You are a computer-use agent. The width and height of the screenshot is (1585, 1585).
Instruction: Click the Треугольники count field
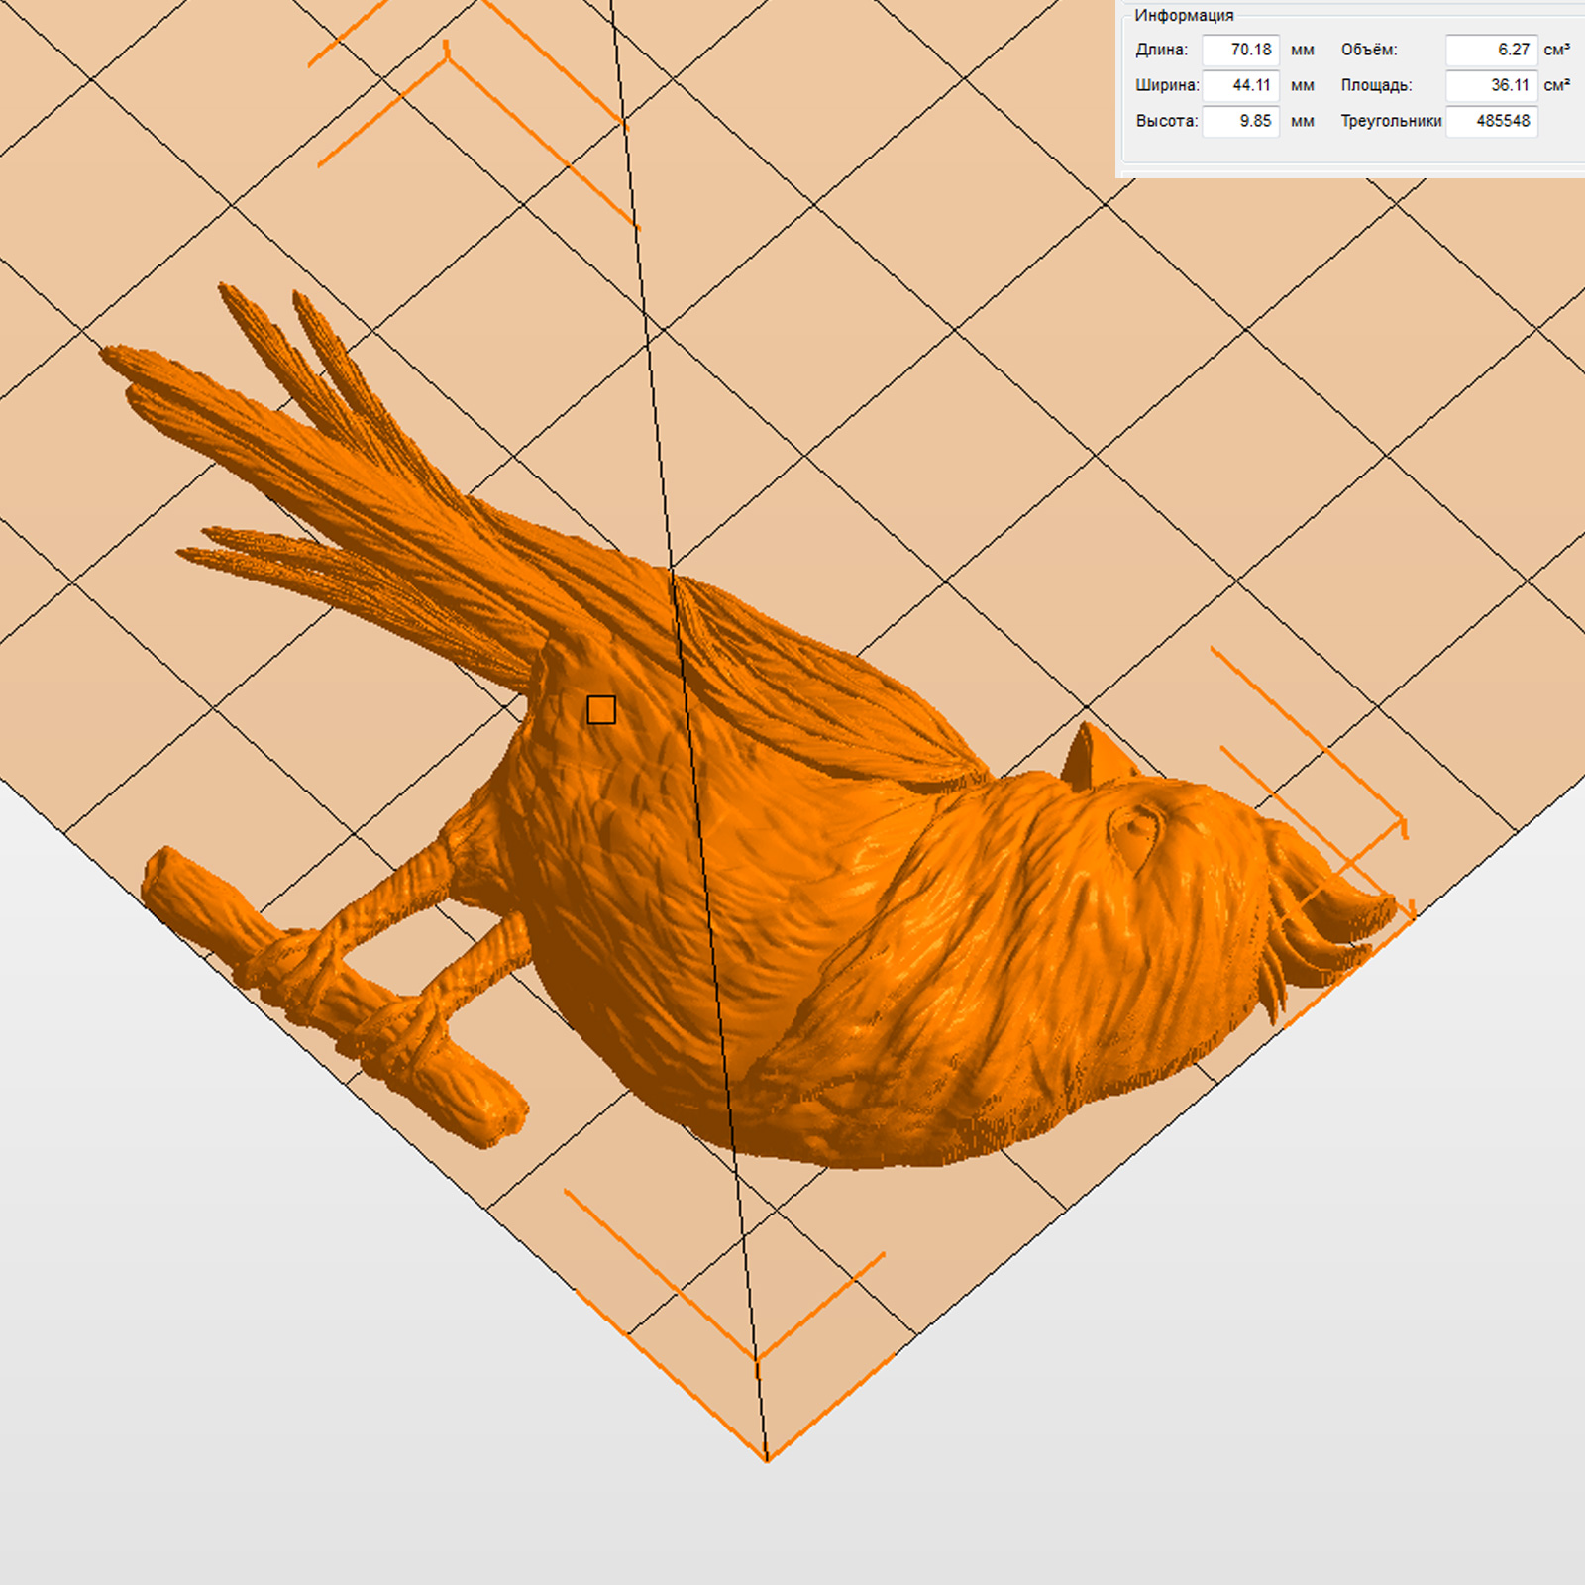tap(1491, 121)
